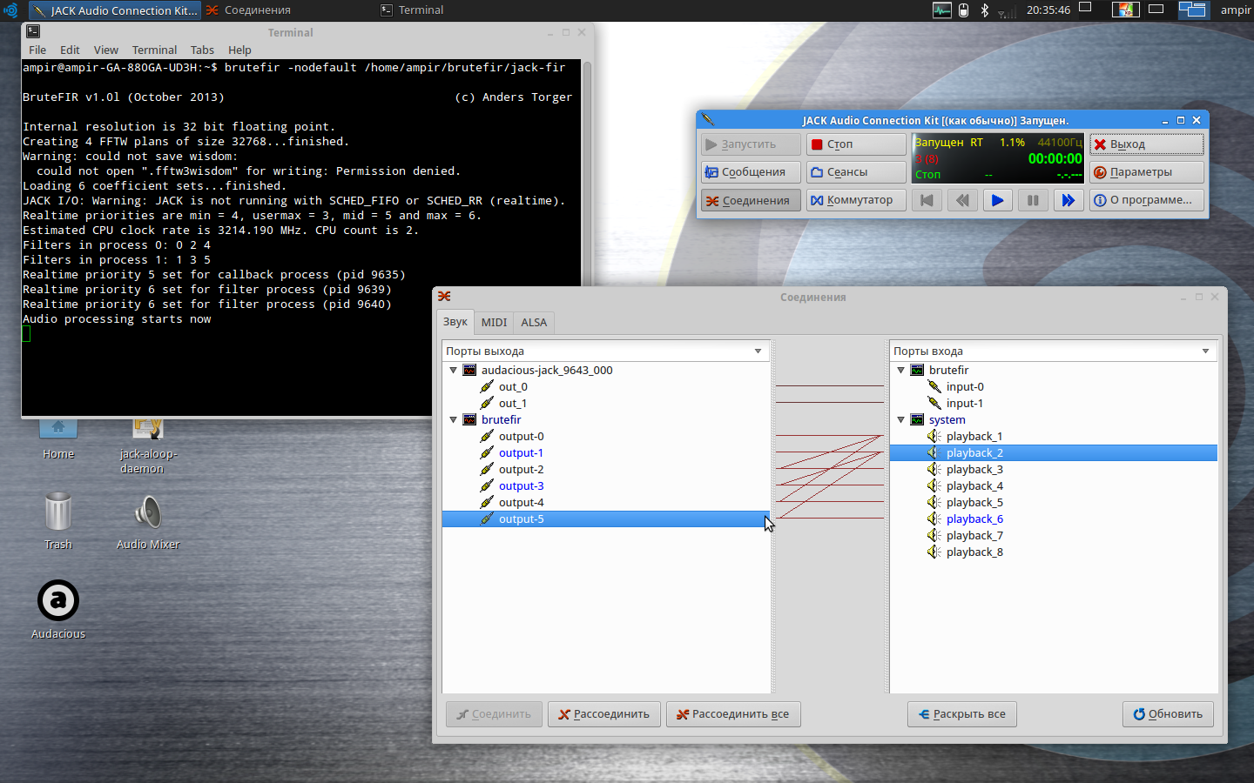This screenshot has height=783, width=1254.
Task: Select brutefir output-1 port
Action: (521, 452)
